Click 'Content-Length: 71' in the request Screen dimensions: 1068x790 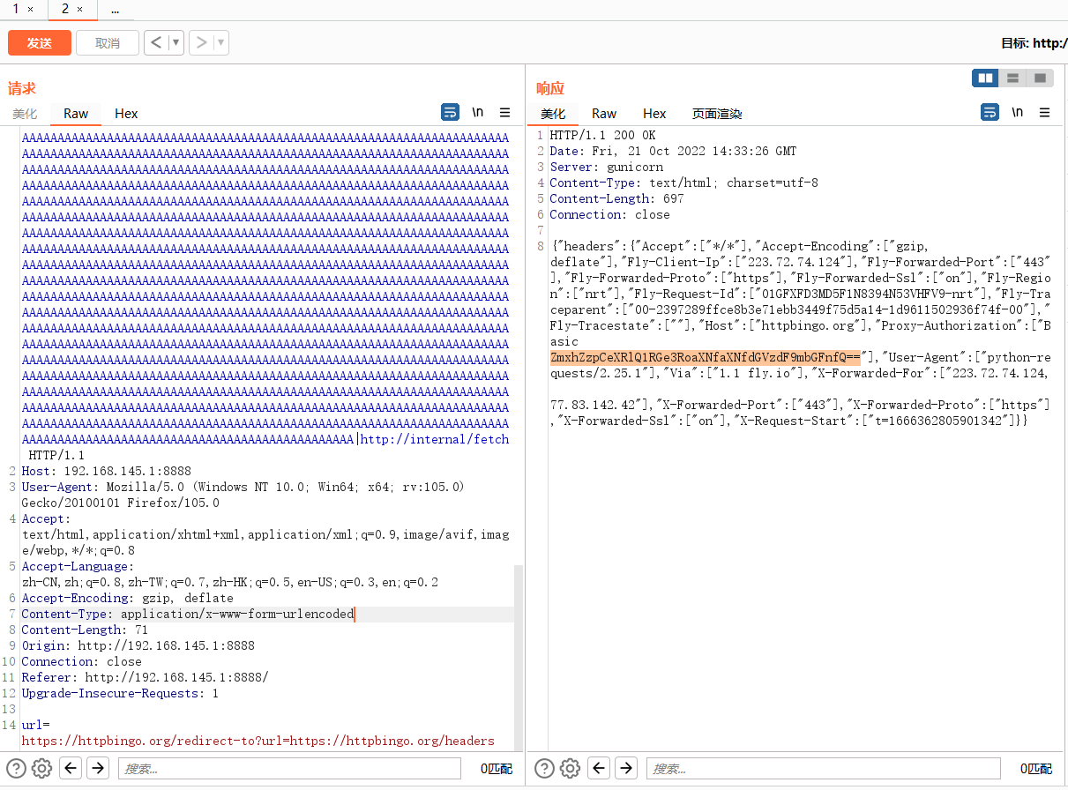85,630
